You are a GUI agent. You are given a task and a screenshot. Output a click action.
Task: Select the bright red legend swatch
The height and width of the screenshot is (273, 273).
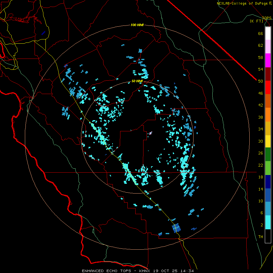coord(268,87)
